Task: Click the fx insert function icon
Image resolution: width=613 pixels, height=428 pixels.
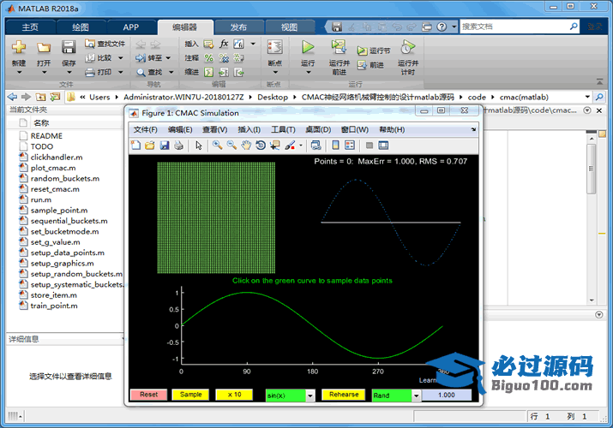Action: [224, 44]
